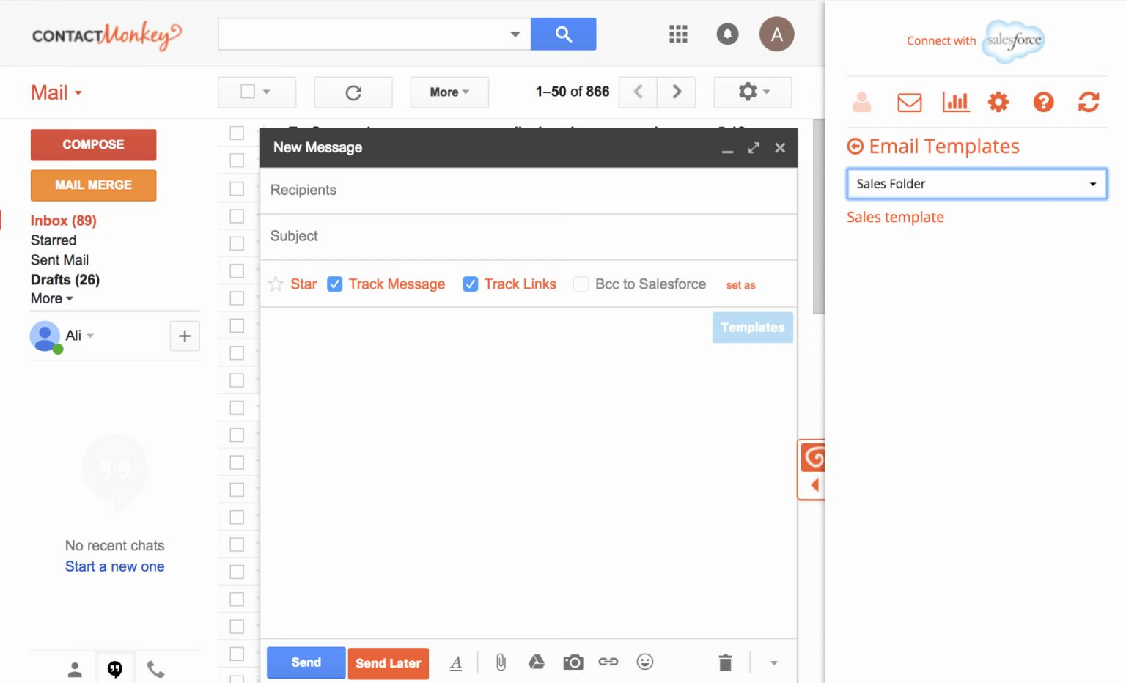Discard the draft with the trash icon

coord(725,662)
